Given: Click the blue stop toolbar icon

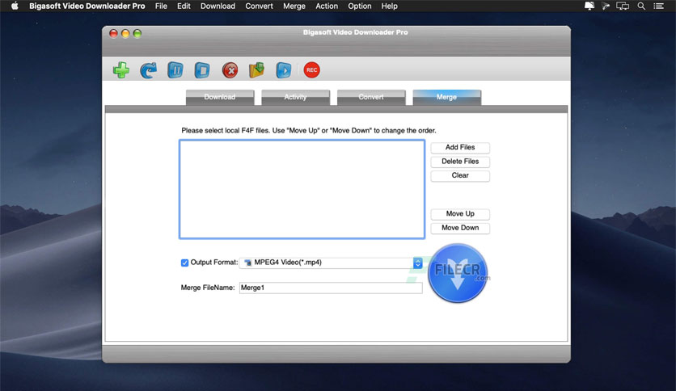Looking at the screenshot, I should pos(202,70).
